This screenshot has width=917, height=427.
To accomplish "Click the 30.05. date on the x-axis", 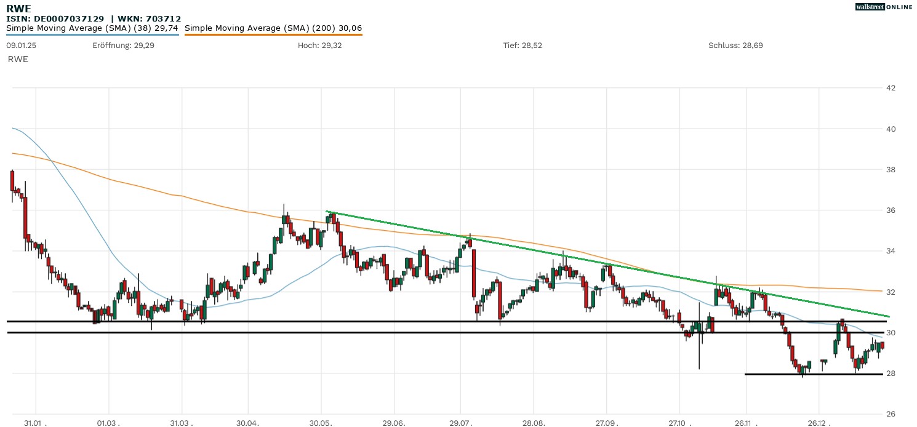I will [321, 423].
